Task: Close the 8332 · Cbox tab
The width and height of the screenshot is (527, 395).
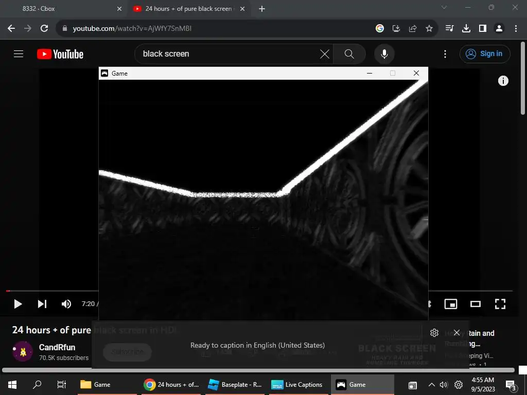Action: click(119, 9)
